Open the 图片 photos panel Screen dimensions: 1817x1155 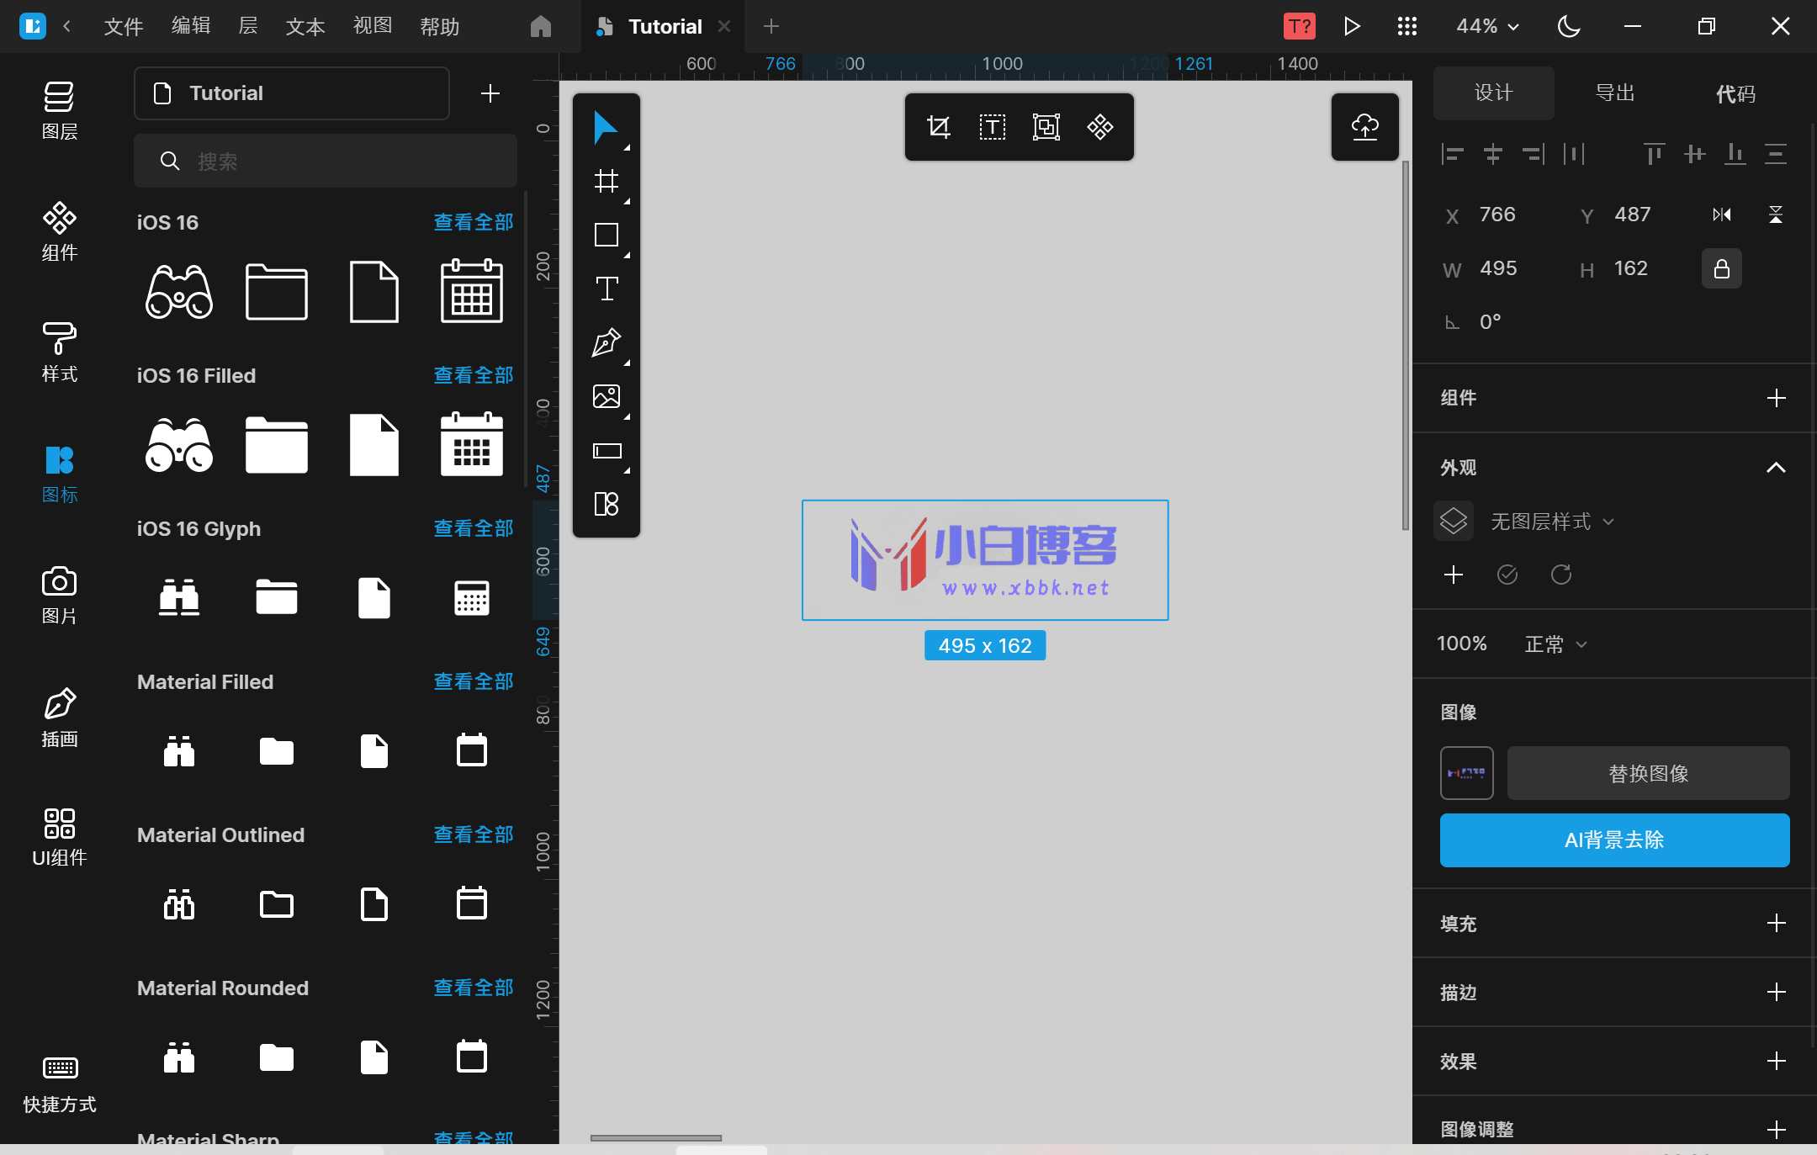point(59,595)
